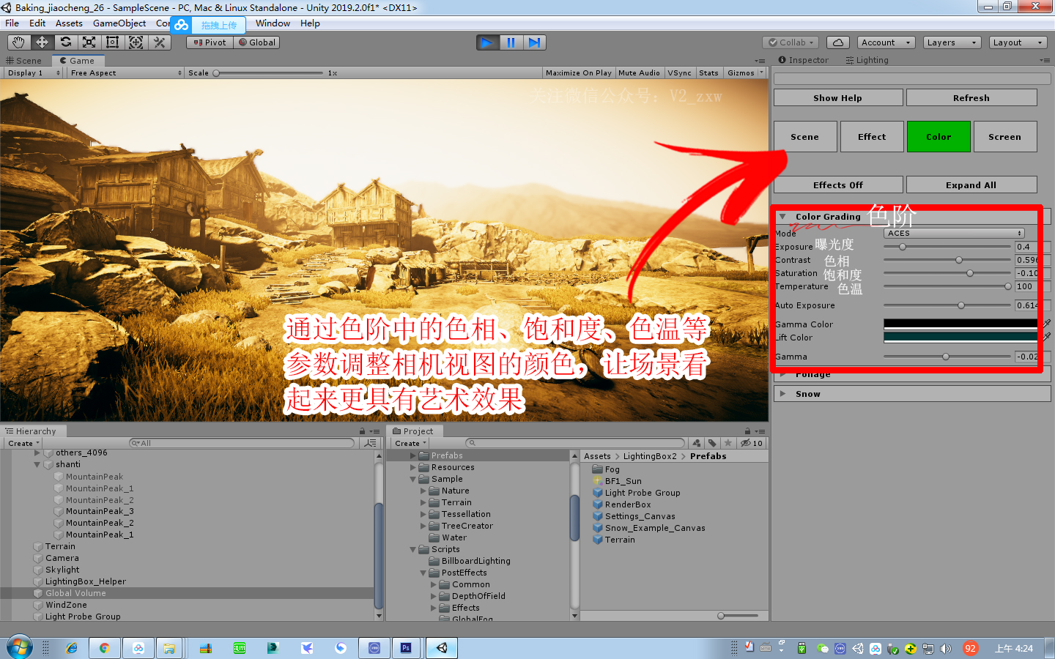Open the Layout dropdown
This screenshot has height=659, width=1055.
tap(1018, 42)
